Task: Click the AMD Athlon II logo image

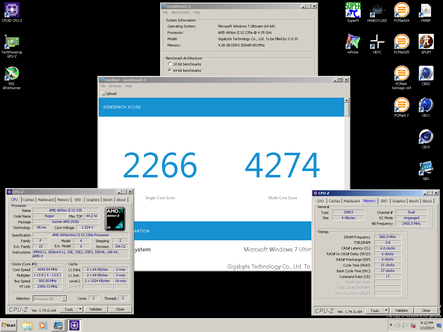Action: [x=115, y=219]
